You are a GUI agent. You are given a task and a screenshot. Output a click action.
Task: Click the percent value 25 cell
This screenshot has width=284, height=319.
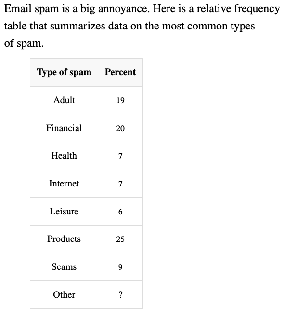[120, 239]
